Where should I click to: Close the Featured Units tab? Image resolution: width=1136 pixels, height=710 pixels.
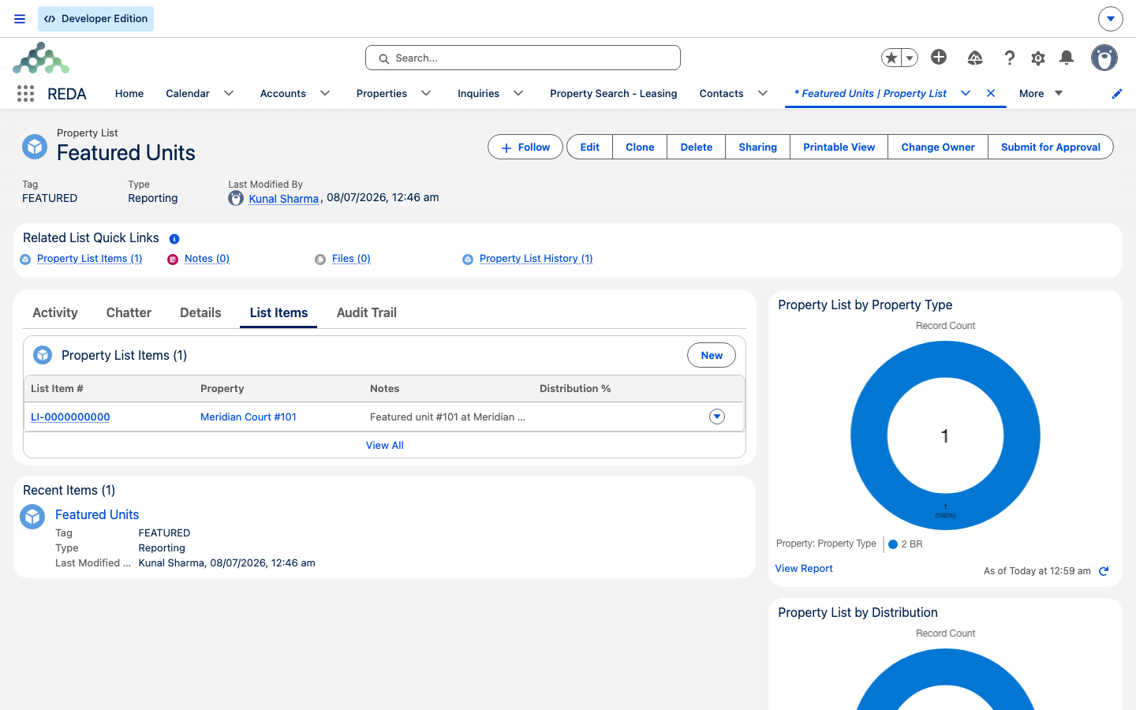(991, 93)
